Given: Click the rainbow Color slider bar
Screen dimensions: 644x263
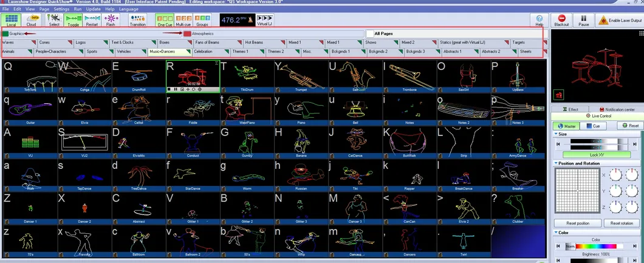Looking at the screenshot, I should point(598,246).
